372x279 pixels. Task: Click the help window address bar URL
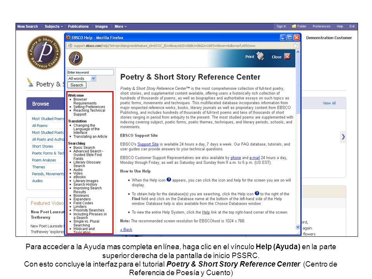[164, 46]
